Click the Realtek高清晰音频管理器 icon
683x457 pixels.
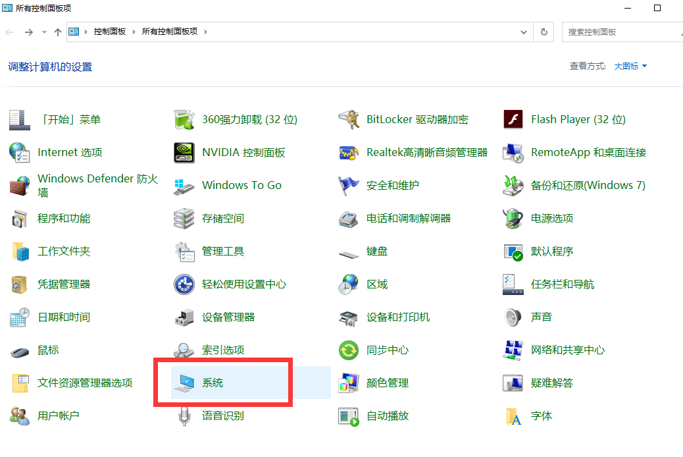[x=349, y=153]
